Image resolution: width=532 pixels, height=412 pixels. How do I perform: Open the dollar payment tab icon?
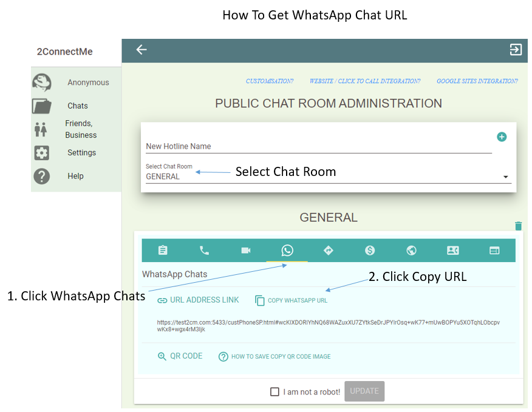370,251
